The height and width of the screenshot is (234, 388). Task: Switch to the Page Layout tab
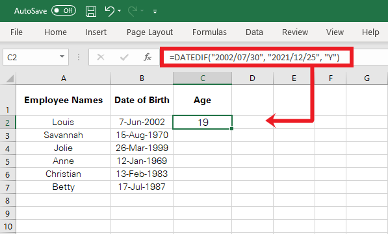[149, 32]
